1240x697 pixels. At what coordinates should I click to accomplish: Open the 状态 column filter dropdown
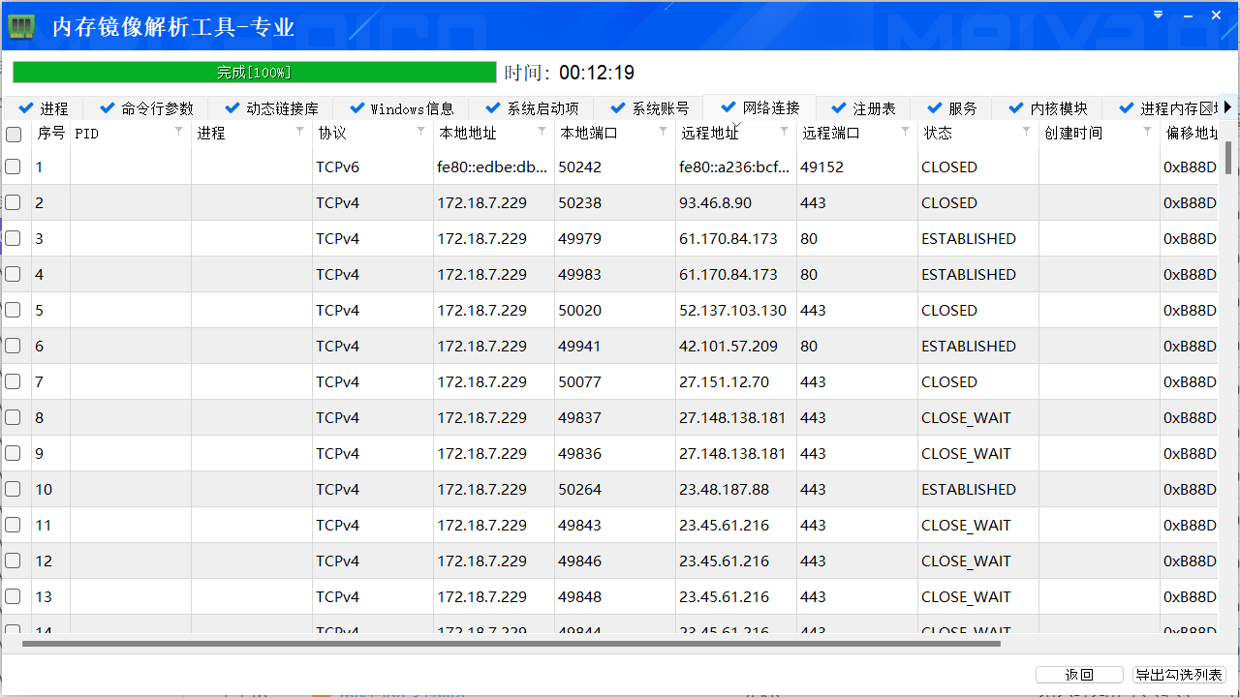tap(1026, 131)
